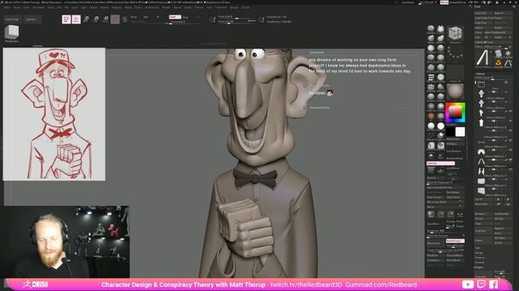Choose the dotted stroke type preview
519x291 pixels.
click(456, 53)
